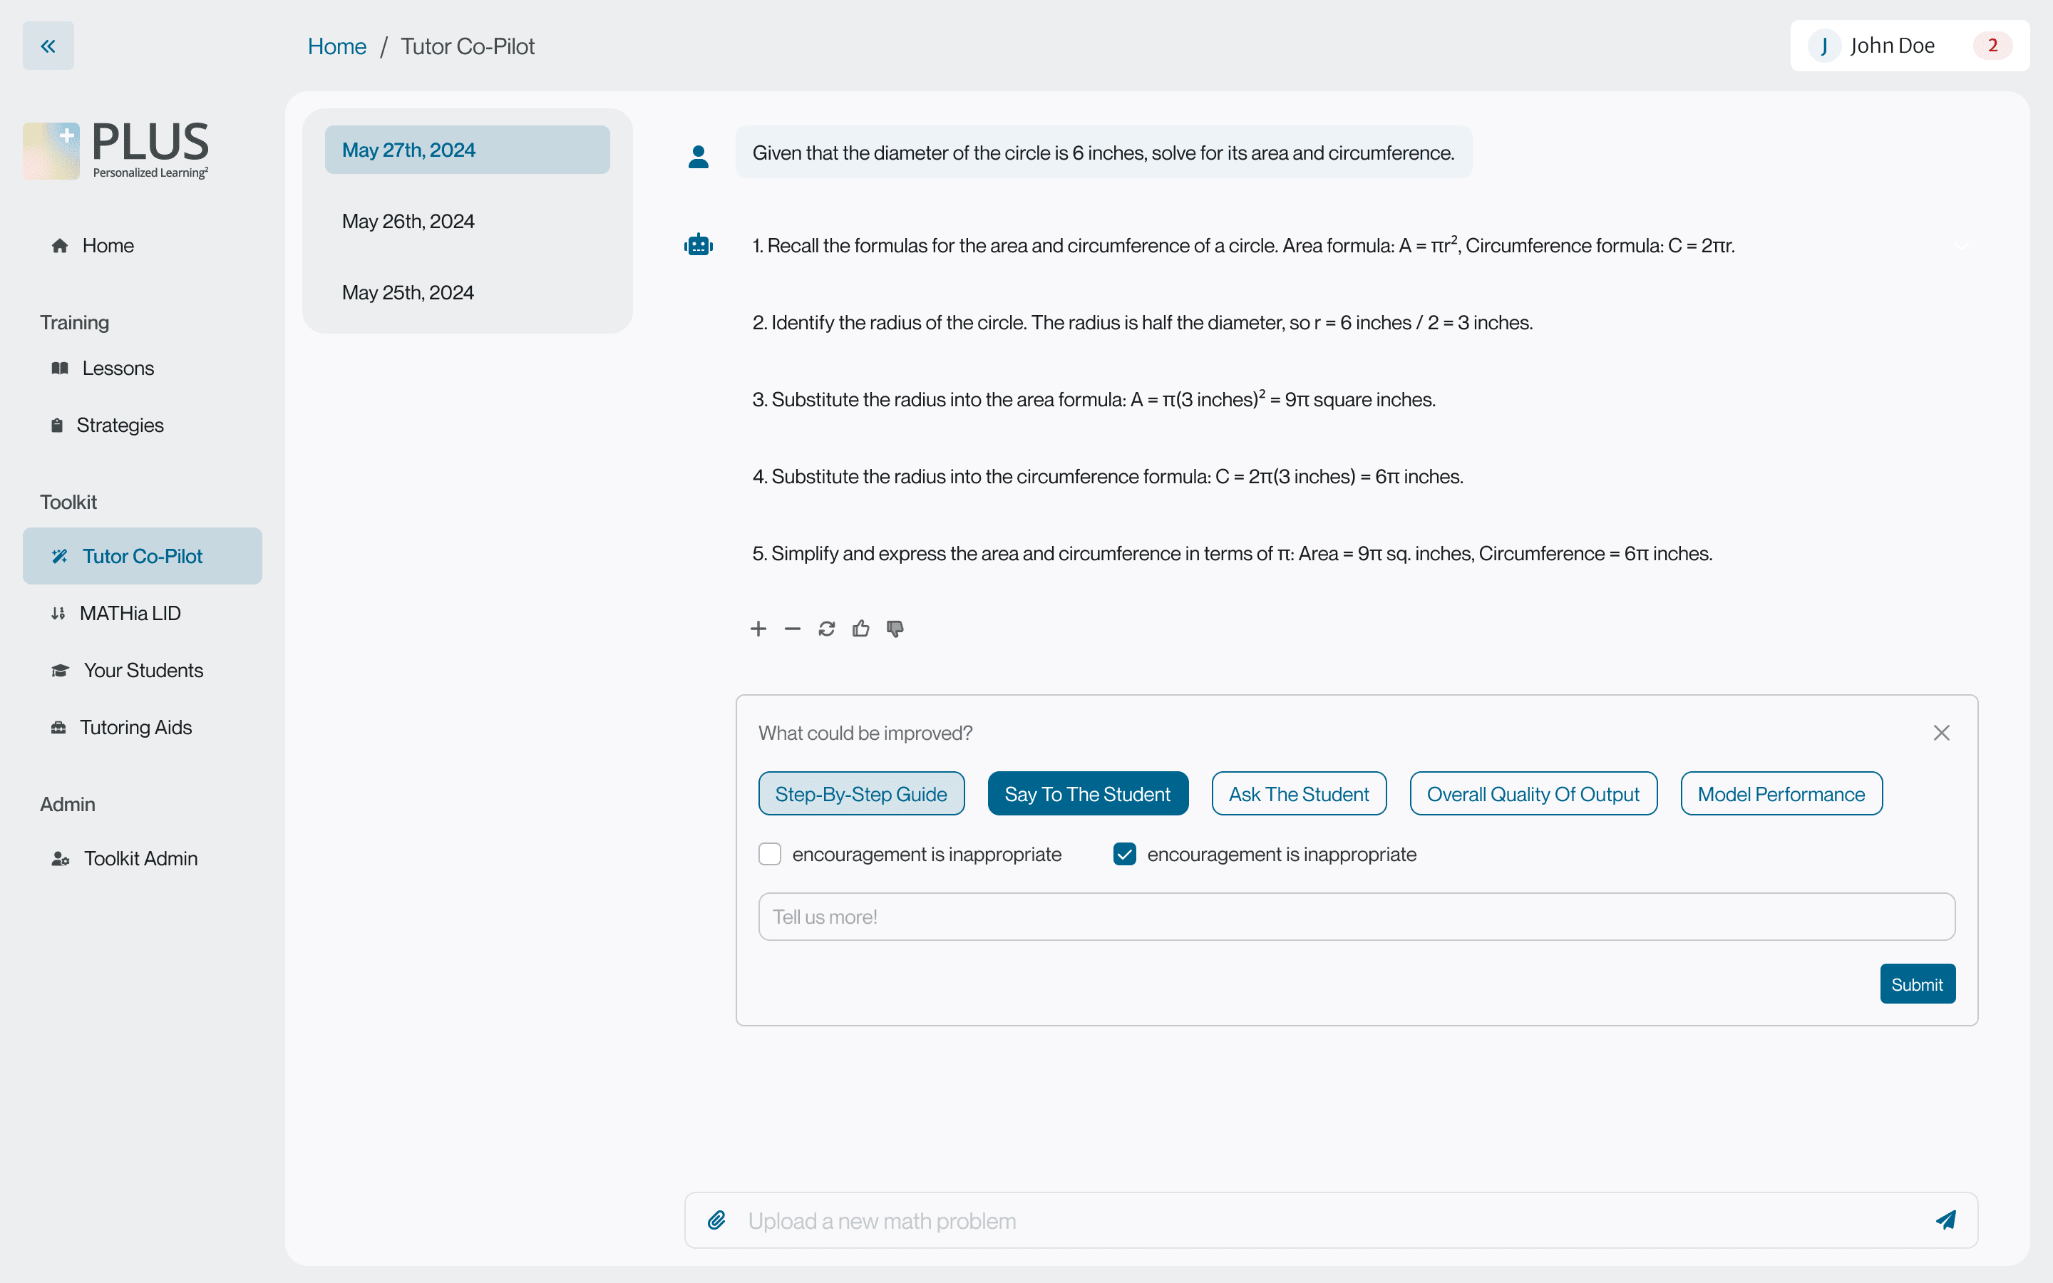Click the regenerate response icon
2053x1283 pixels.
tap(826, 629)
